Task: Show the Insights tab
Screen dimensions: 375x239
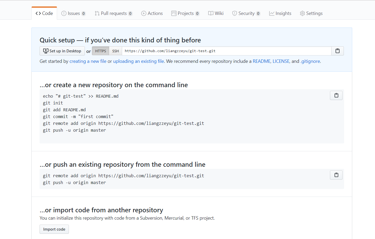Action: (x=280, y=13)
